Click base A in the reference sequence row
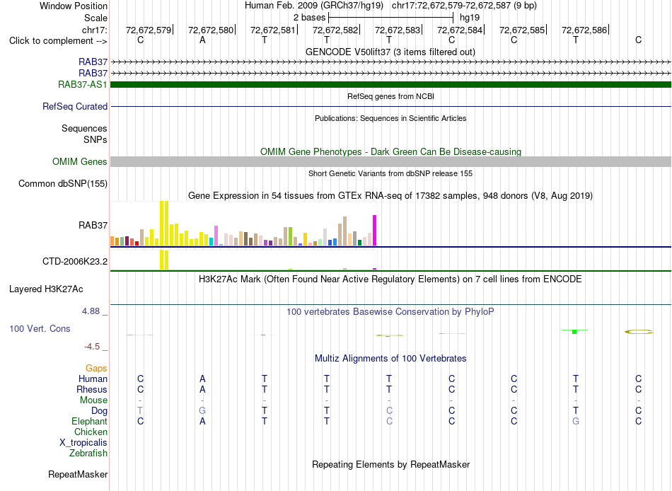The width and height of the screenshot is (672, 491). [x=202, y=40]
